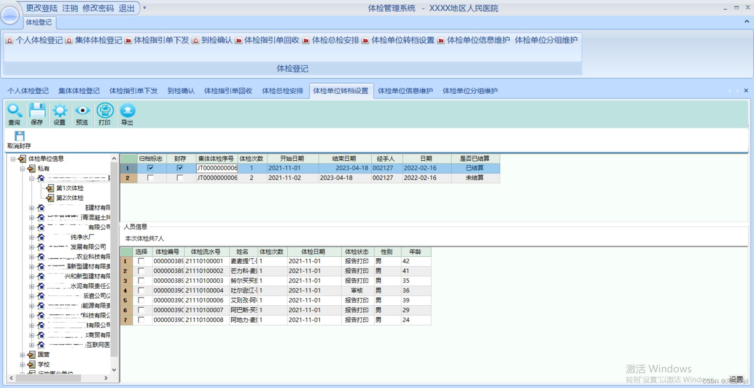Click the 导出 export icon
The image size is (754, 388).
coord(127,111)
